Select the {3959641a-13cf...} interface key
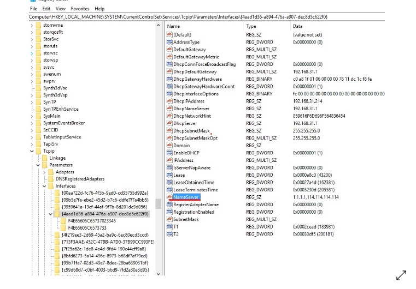 pos(104,207)
